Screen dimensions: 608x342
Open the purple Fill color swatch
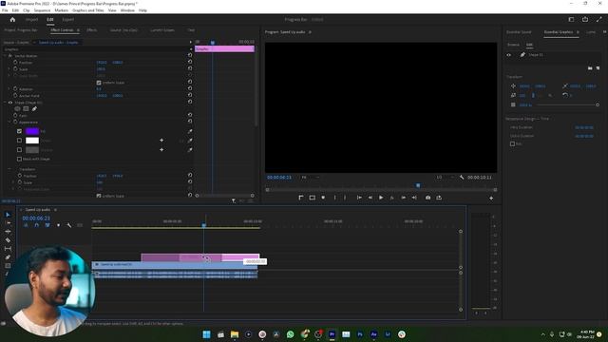point(32,131)
